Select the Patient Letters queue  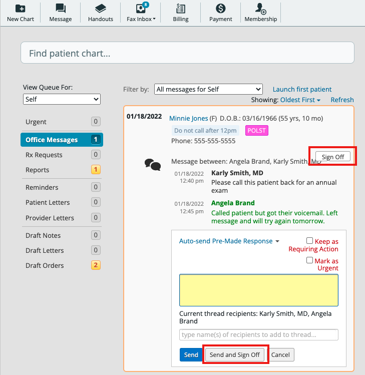click(62, 202)
